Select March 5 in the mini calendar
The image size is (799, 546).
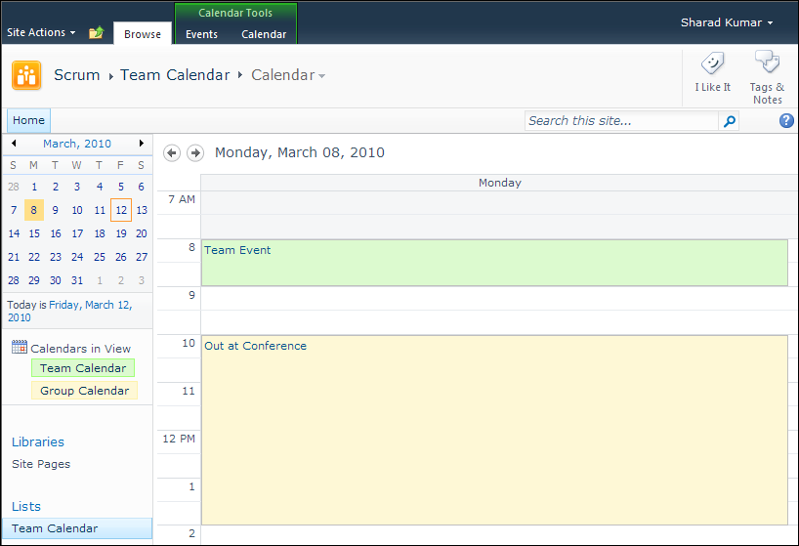click(121, 187)
